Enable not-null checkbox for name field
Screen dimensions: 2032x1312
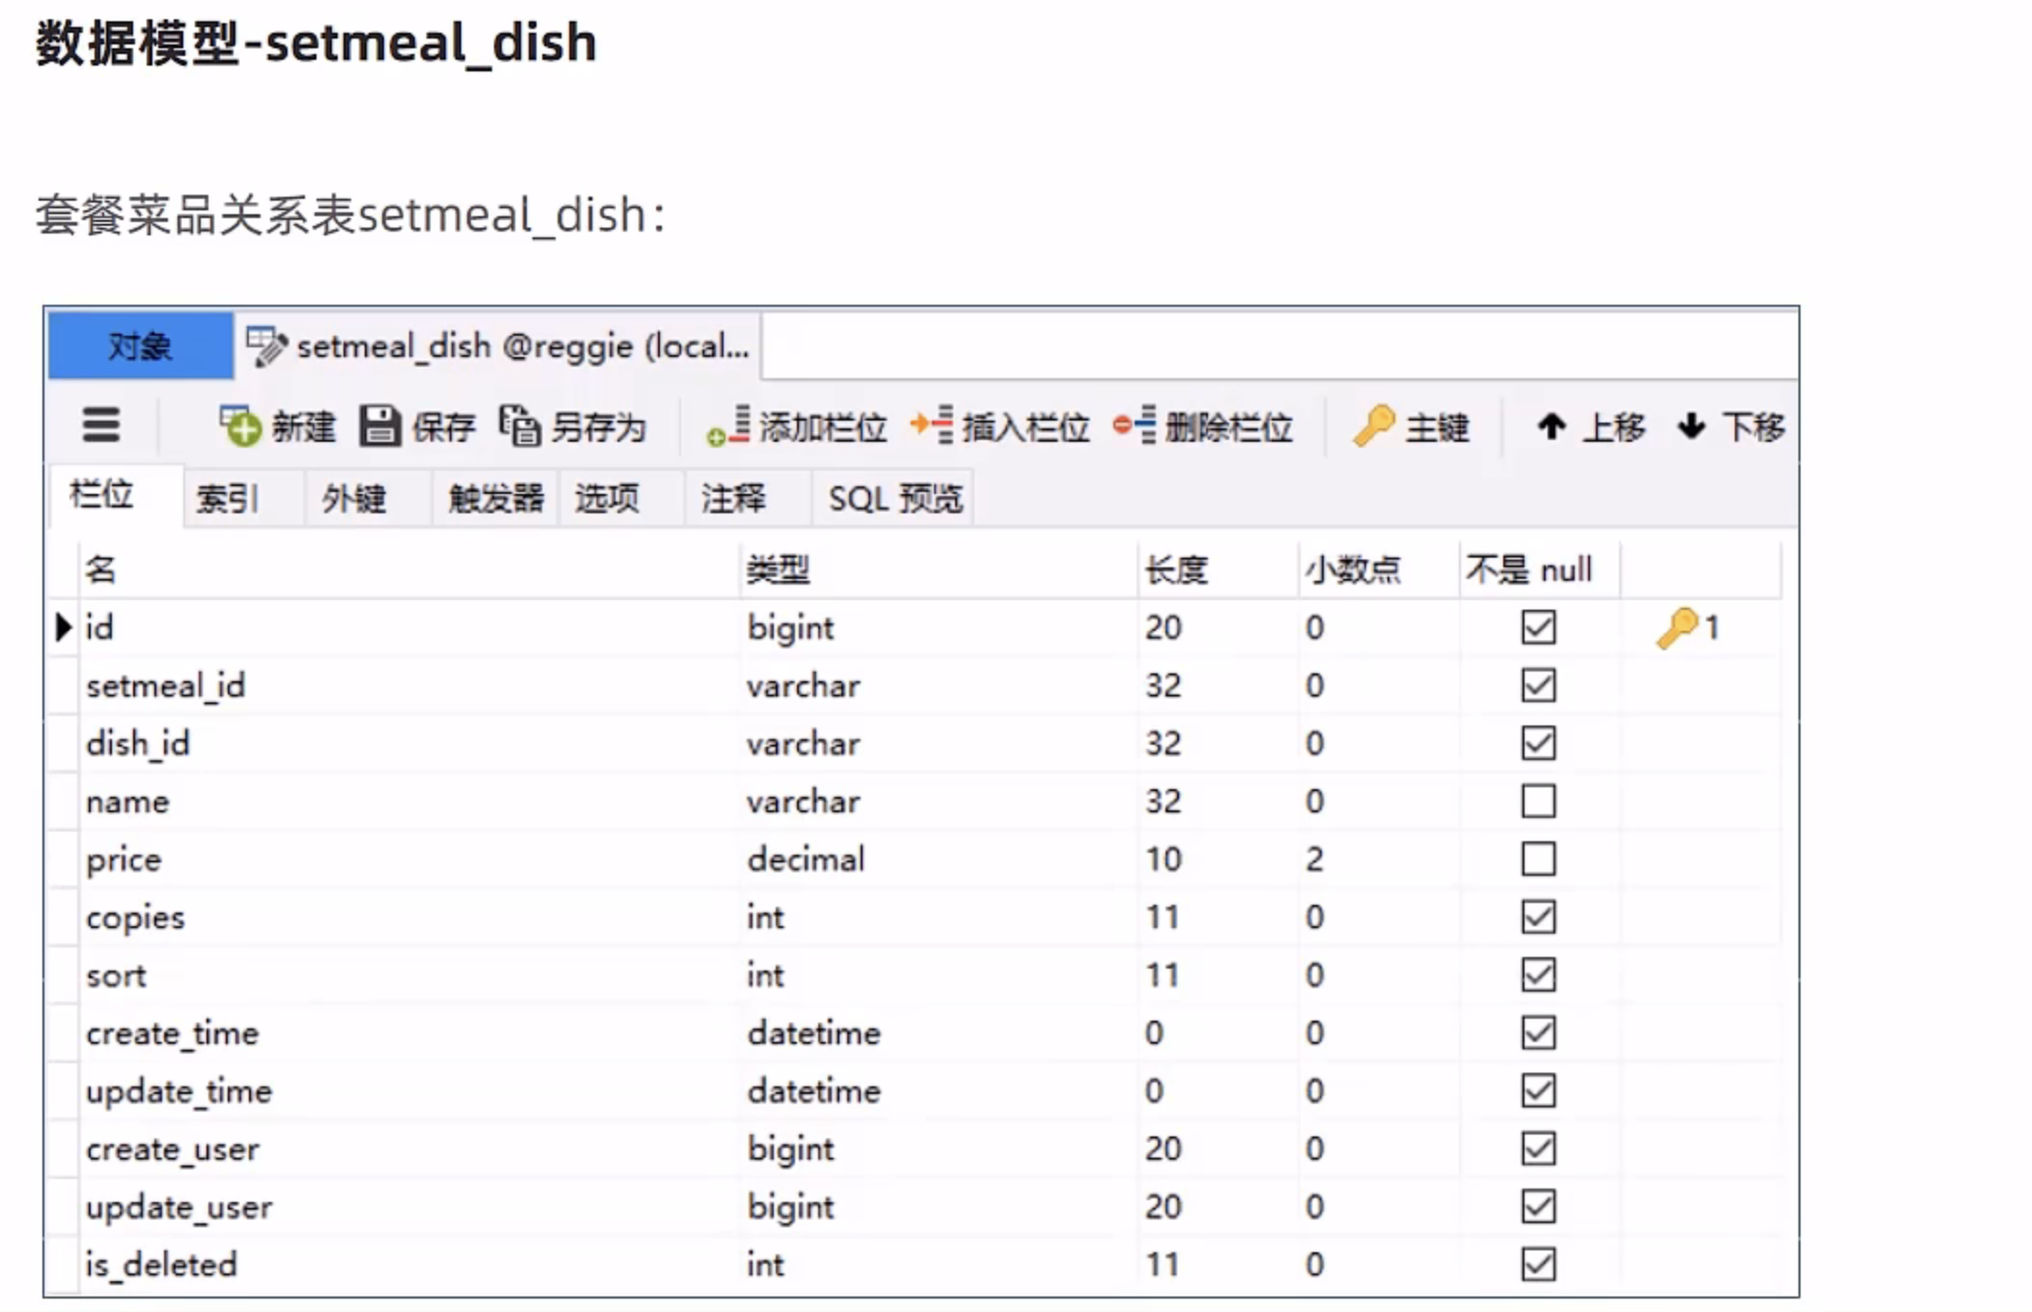coord(1538,801)
